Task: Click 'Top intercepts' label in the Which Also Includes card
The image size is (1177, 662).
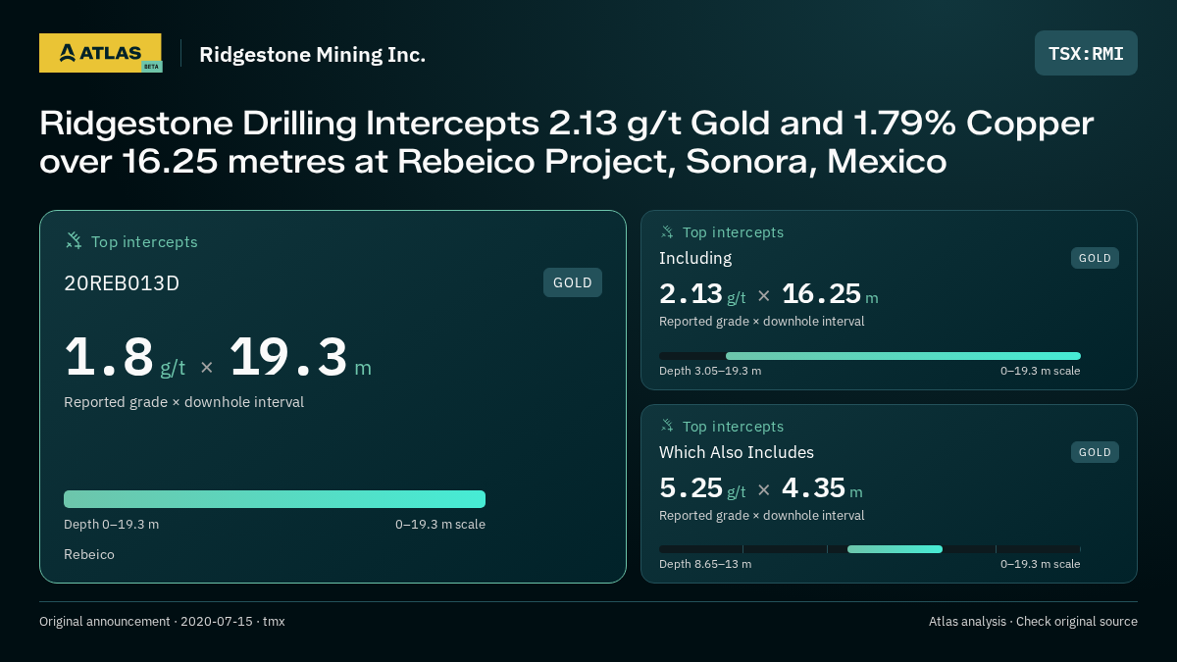Action: click(x=733, y=427)
